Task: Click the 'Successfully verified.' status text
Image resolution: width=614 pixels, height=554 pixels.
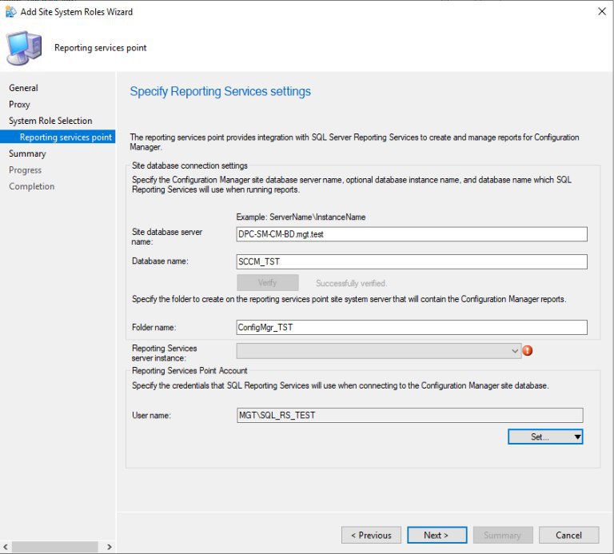Action: [351, 283]
